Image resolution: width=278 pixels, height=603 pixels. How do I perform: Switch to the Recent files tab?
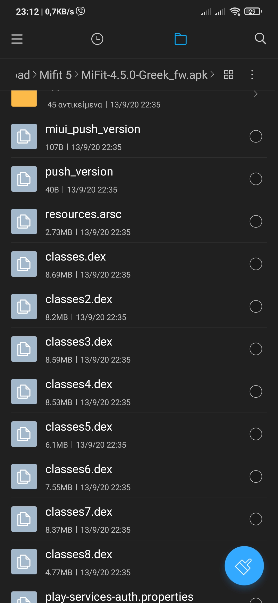[97, 39]
